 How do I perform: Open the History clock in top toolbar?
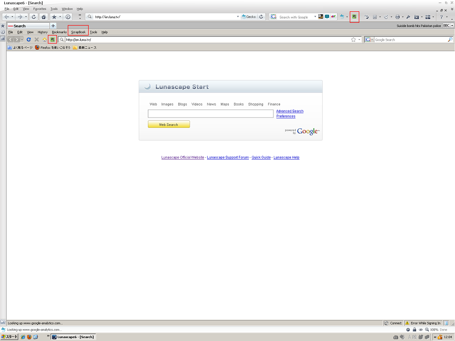coord(68,17)
